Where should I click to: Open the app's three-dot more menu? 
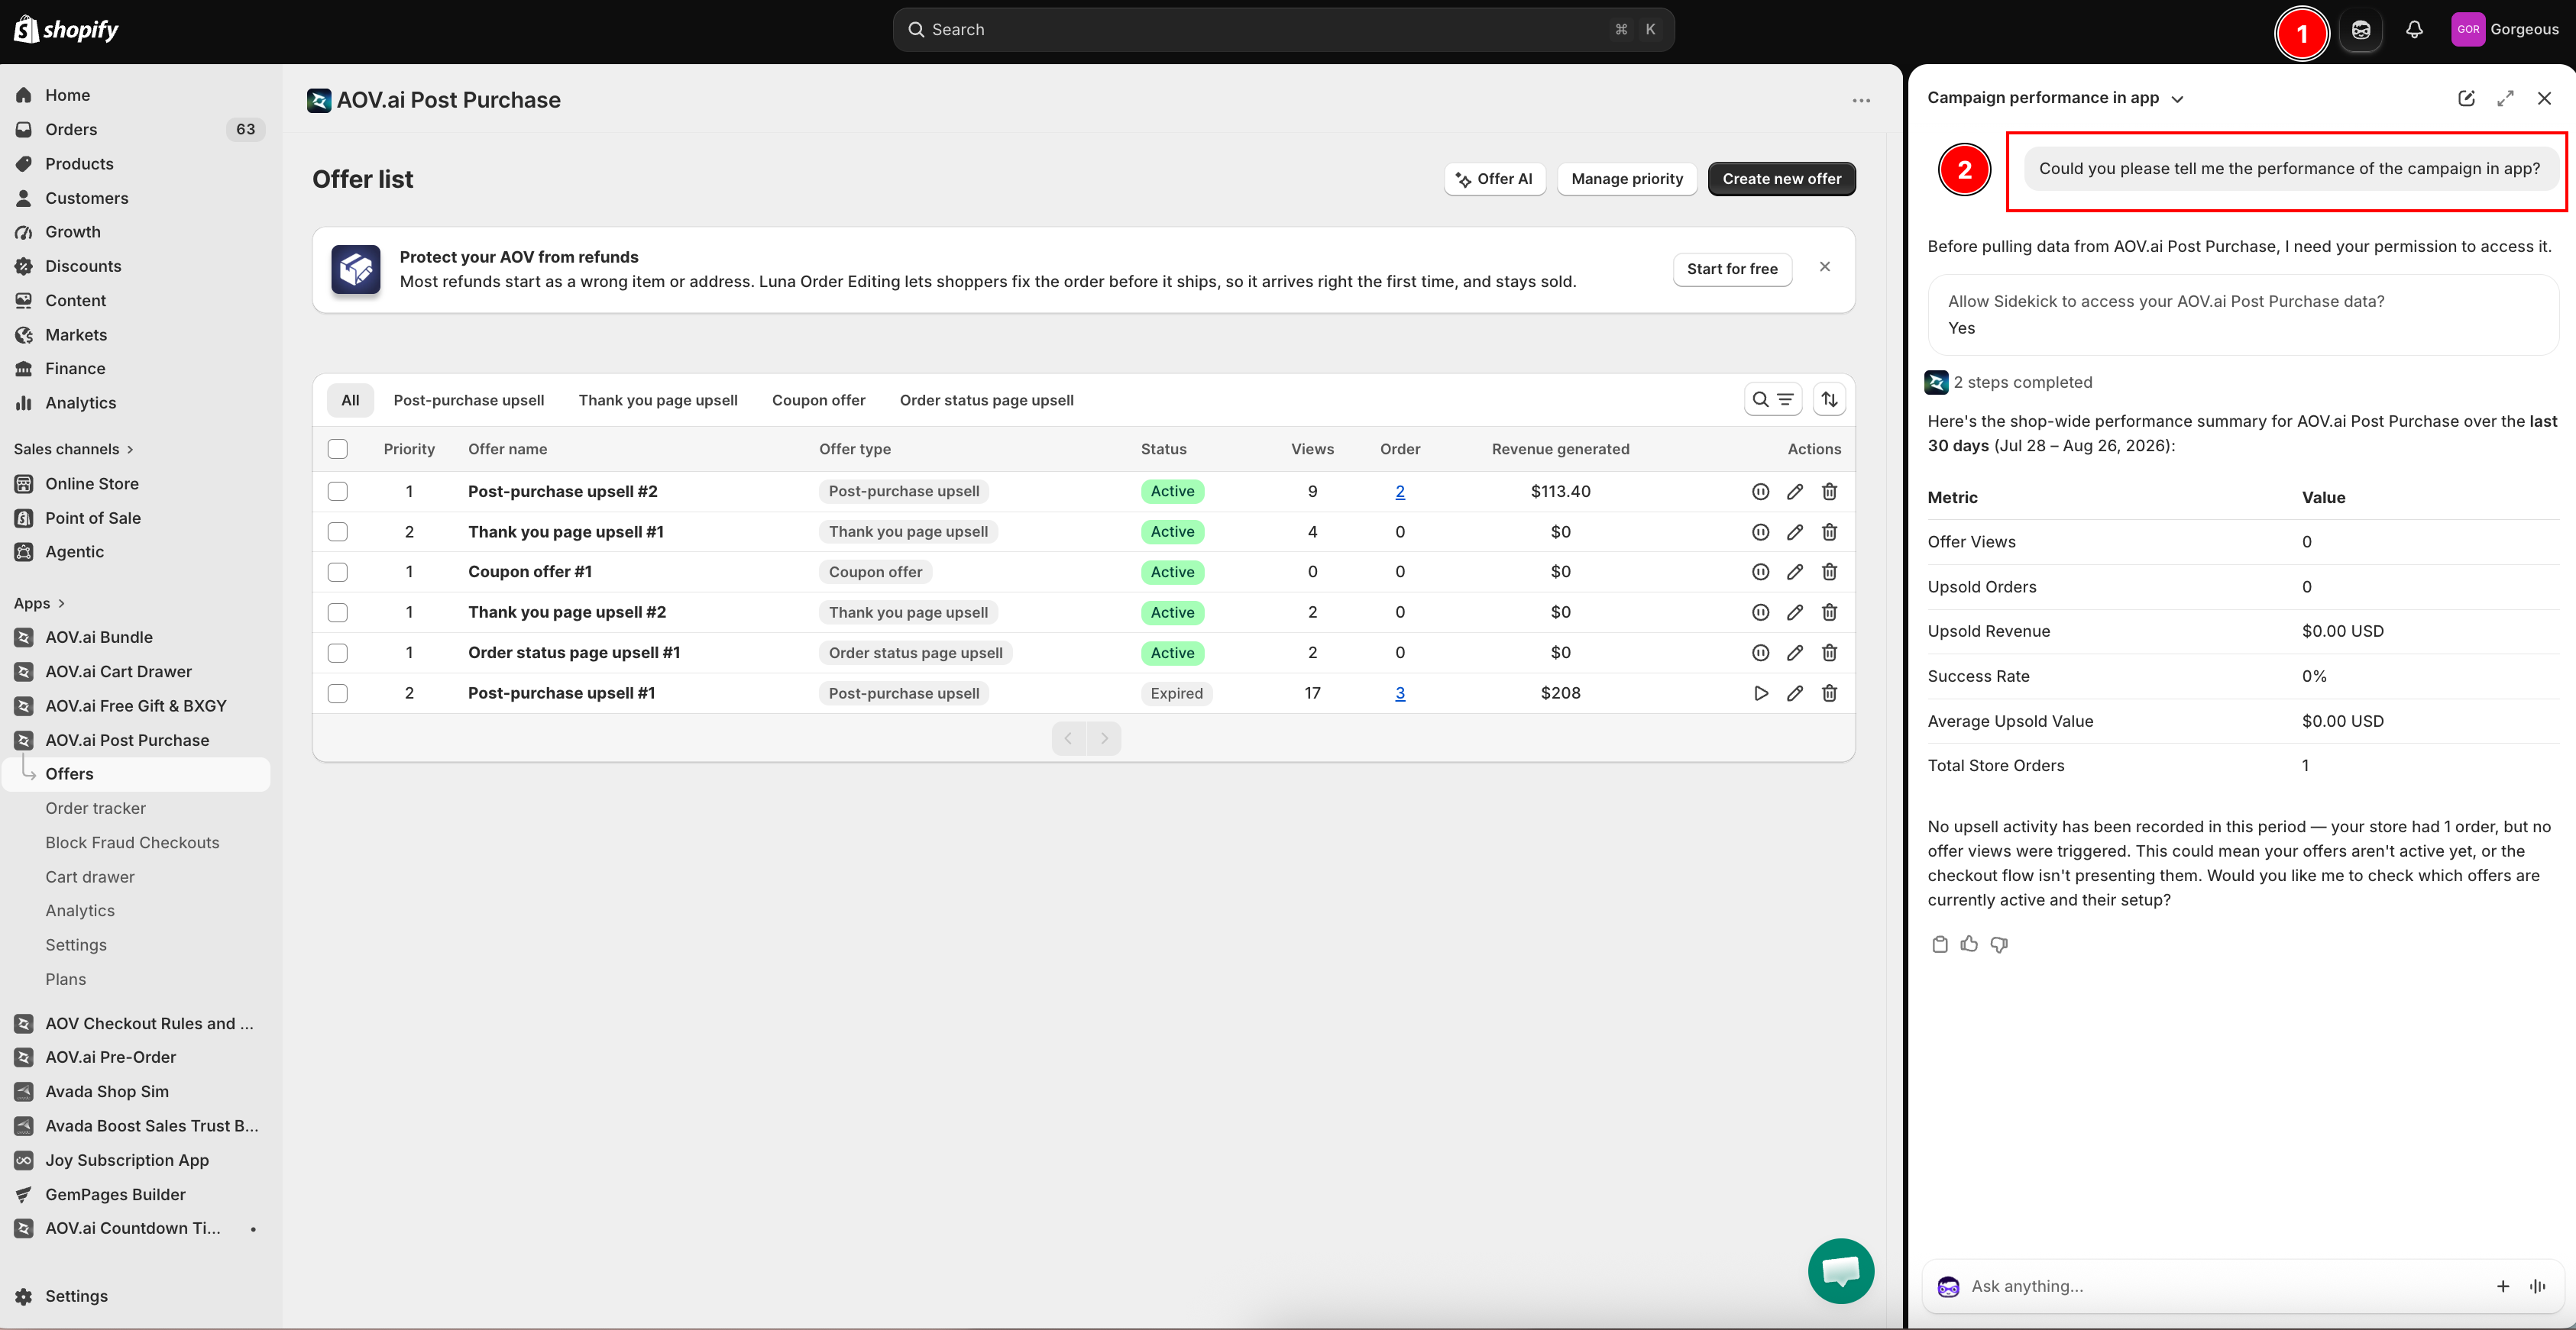coord(1861,101)
